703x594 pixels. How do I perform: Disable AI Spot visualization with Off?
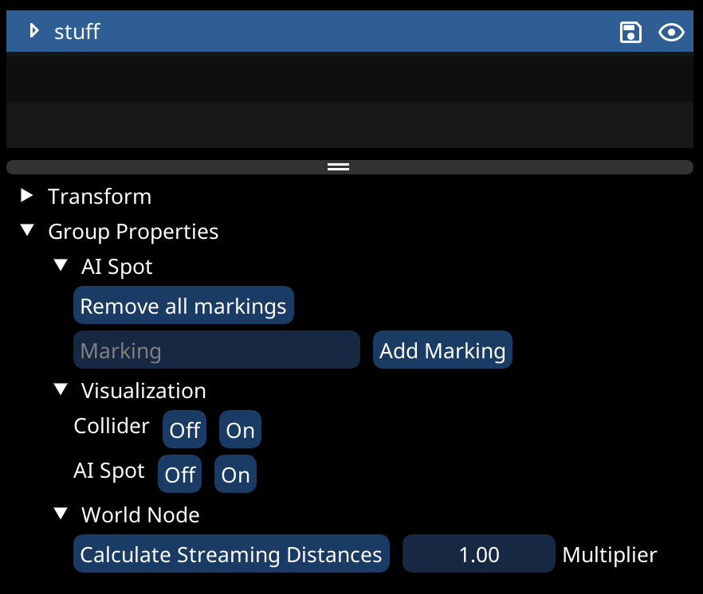pos(179,475)
